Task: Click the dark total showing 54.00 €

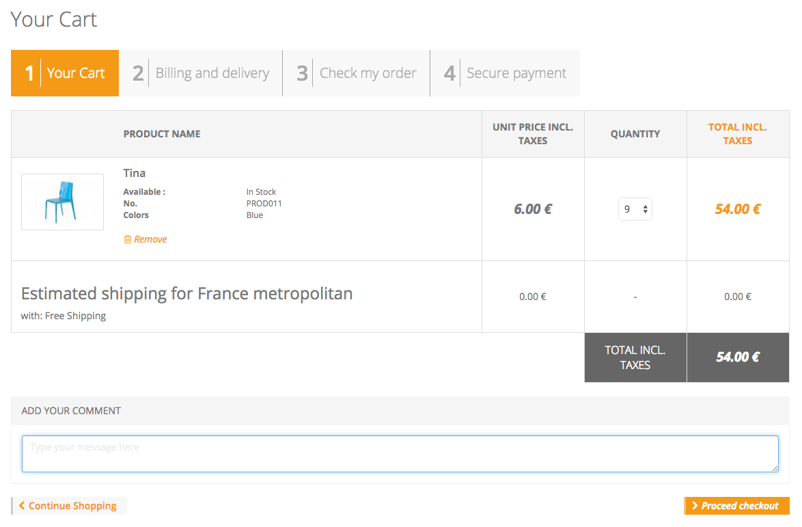Action: [738, 357]
